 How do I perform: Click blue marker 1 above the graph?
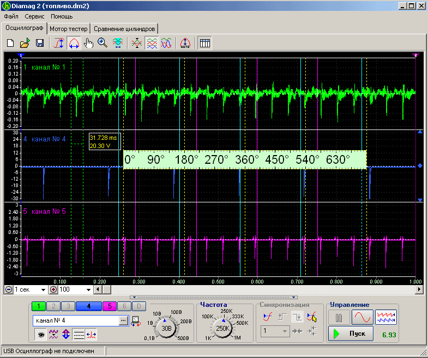tap(21, 55)
